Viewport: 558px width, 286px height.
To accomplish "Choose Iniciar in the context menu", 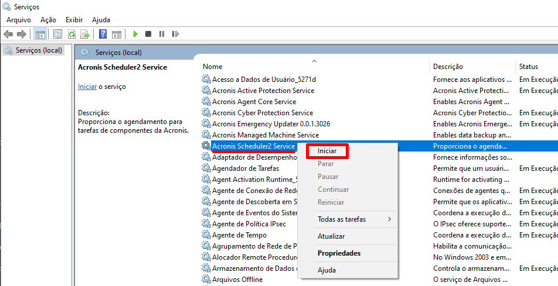I will (327, 151).
